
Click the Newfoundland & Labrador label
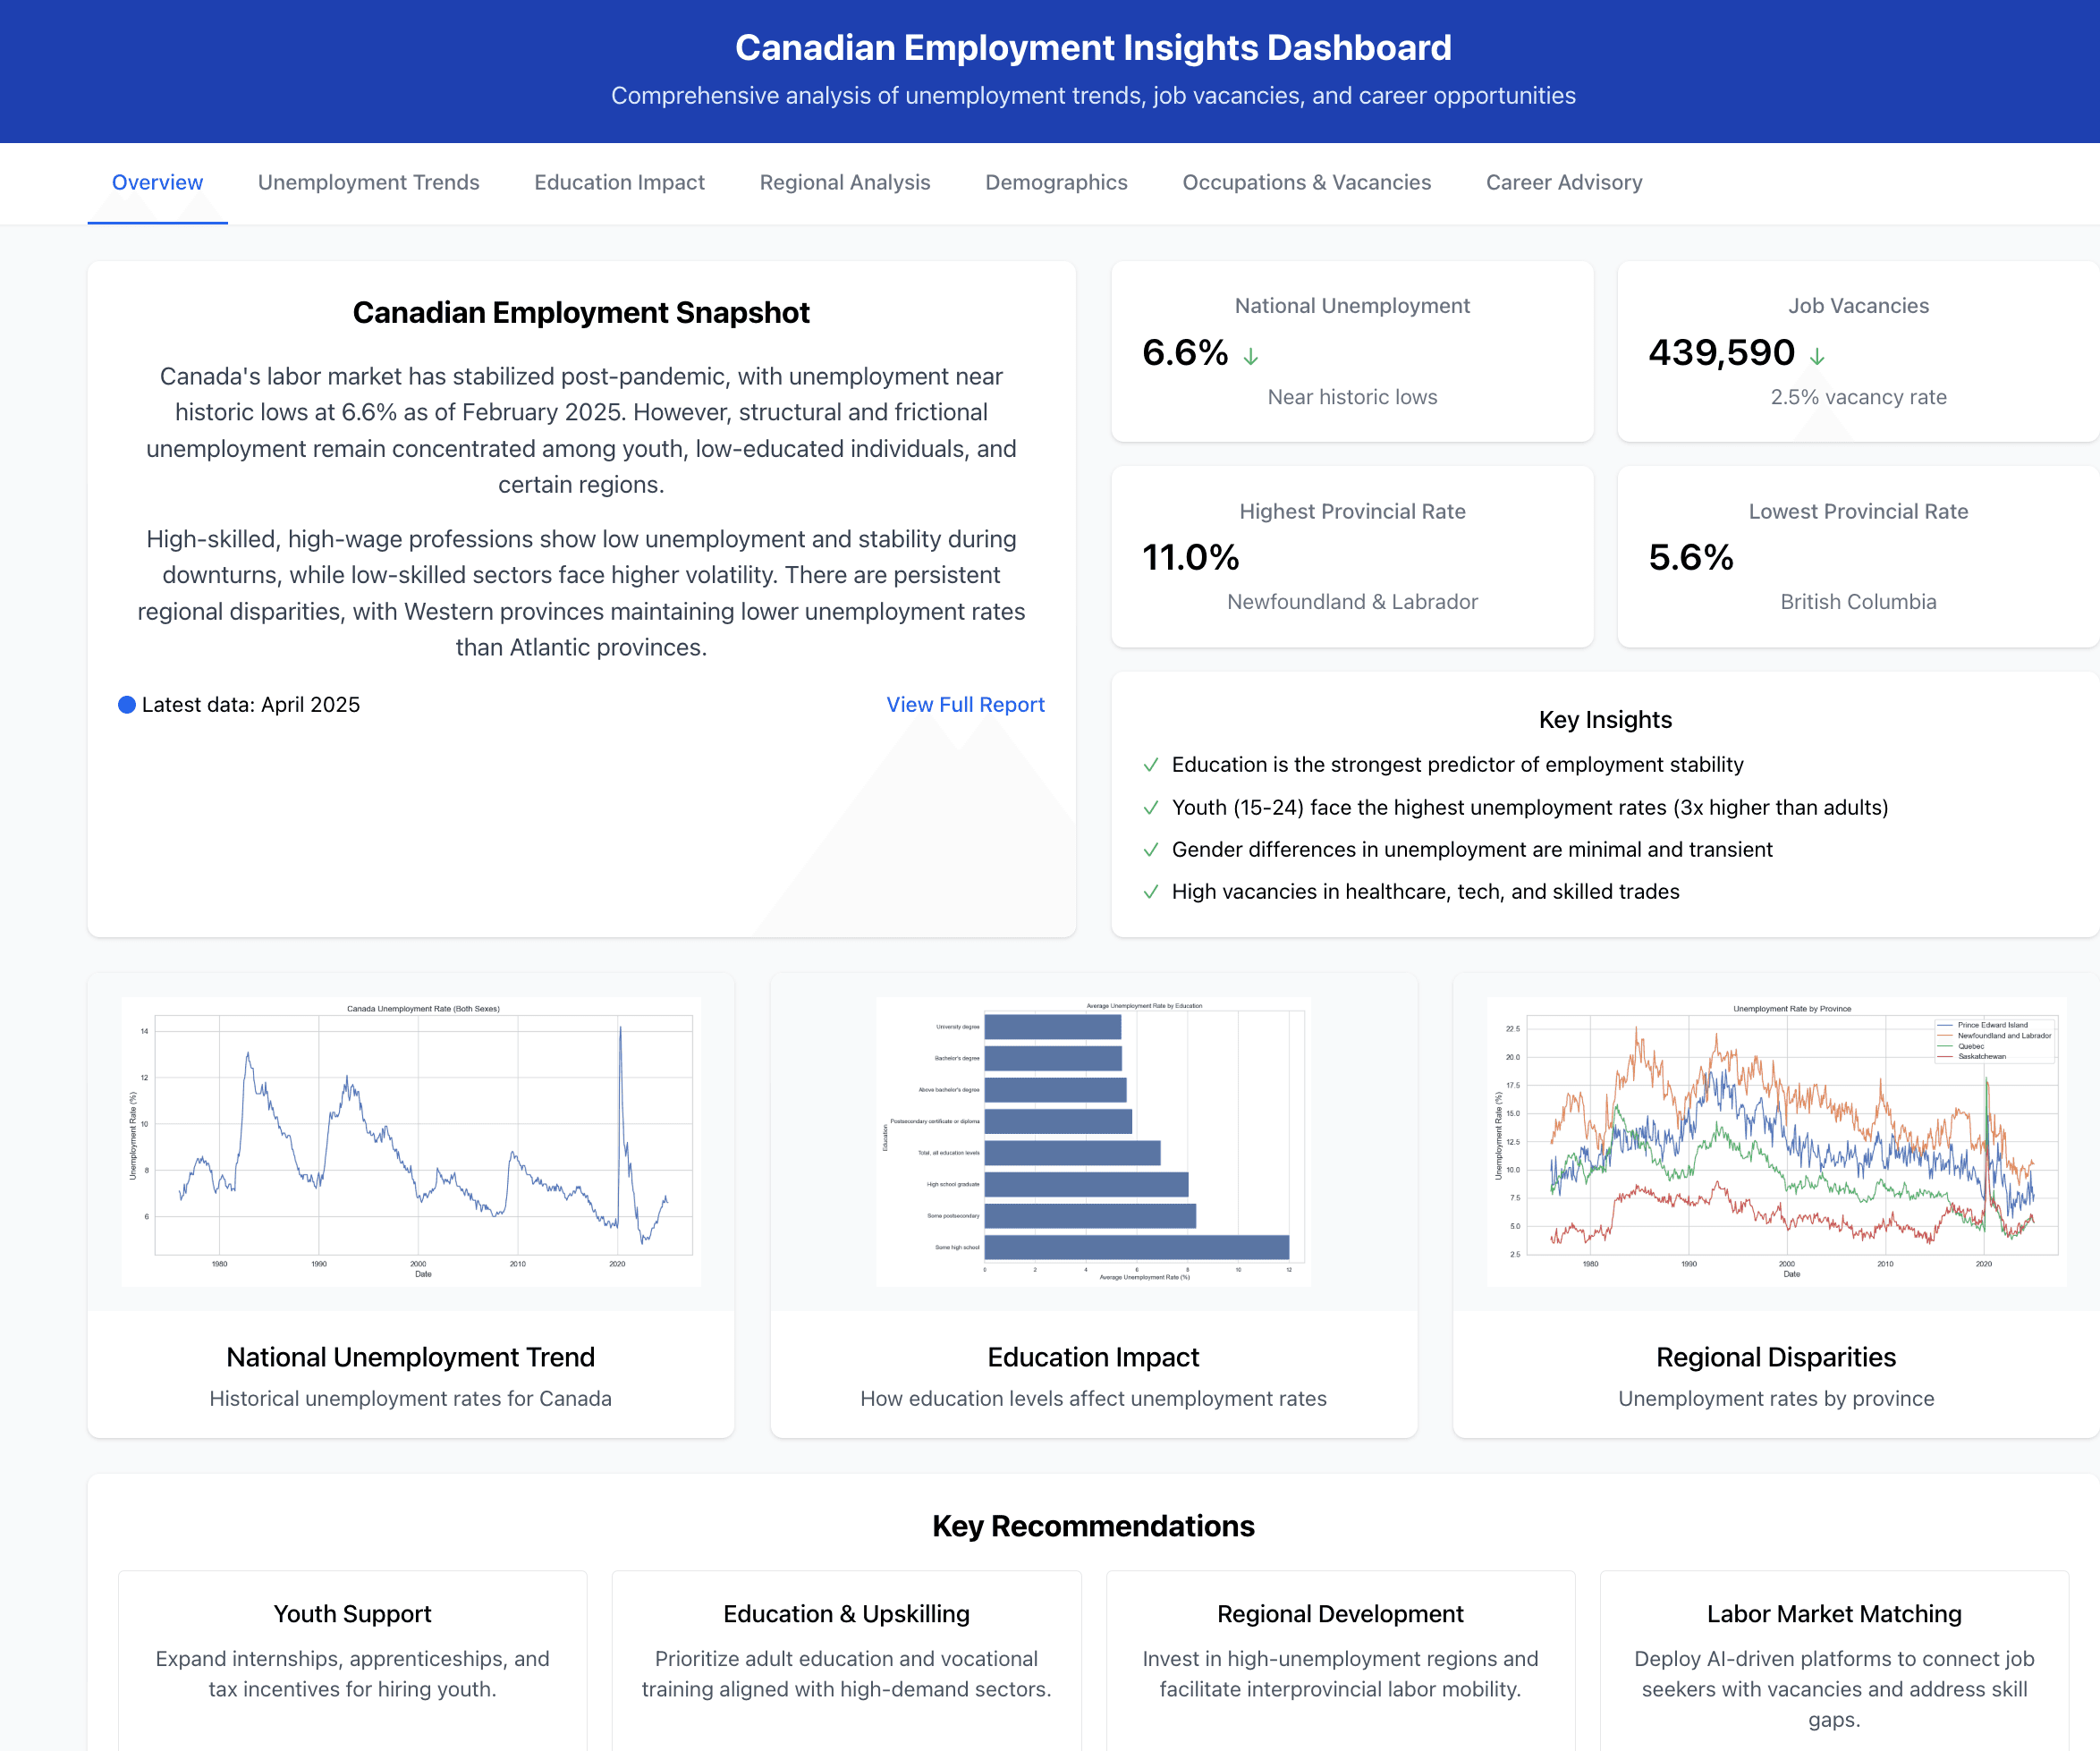[x=1352, y=602]
